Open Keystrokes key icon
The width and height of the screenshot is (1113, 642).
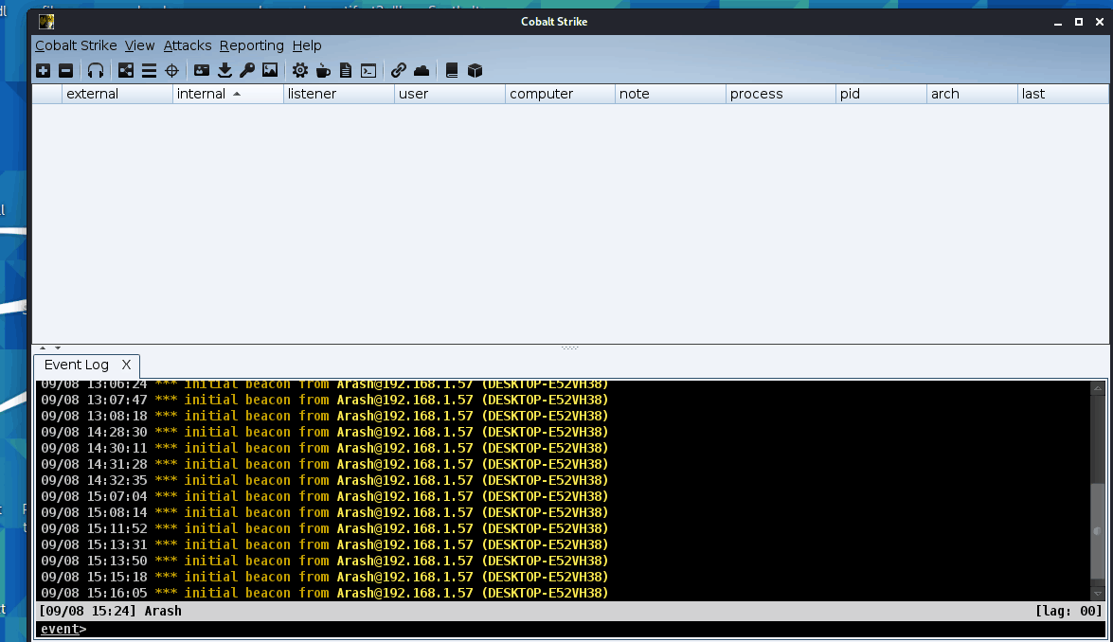click(247, 70)
